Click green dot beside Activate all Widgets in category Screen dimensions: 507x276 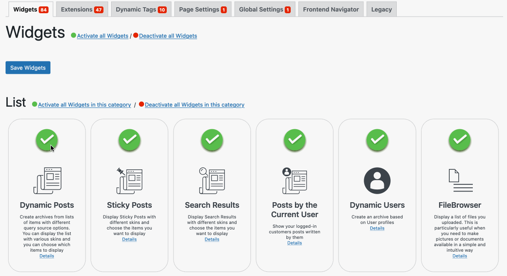click(35, 104)
